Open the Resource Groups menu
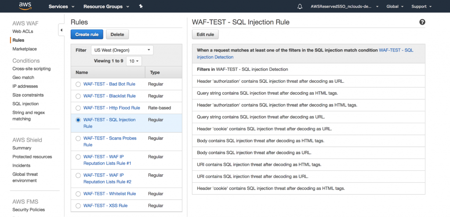 [106, 7]
